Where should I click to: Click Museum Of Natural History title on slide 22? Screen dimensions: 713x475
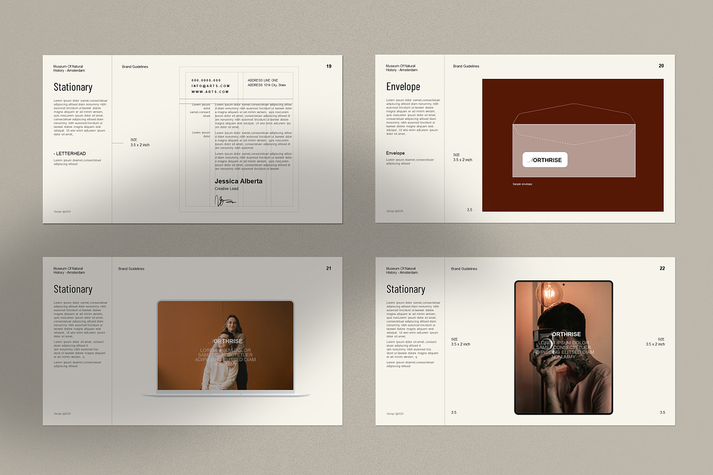coord(402,270)
